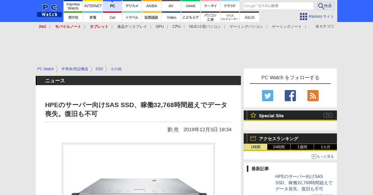This screenshot has width=373, height=195.
Task: Click the Special Site star icon
Action: pyautogui.click(x=253, y=115)
